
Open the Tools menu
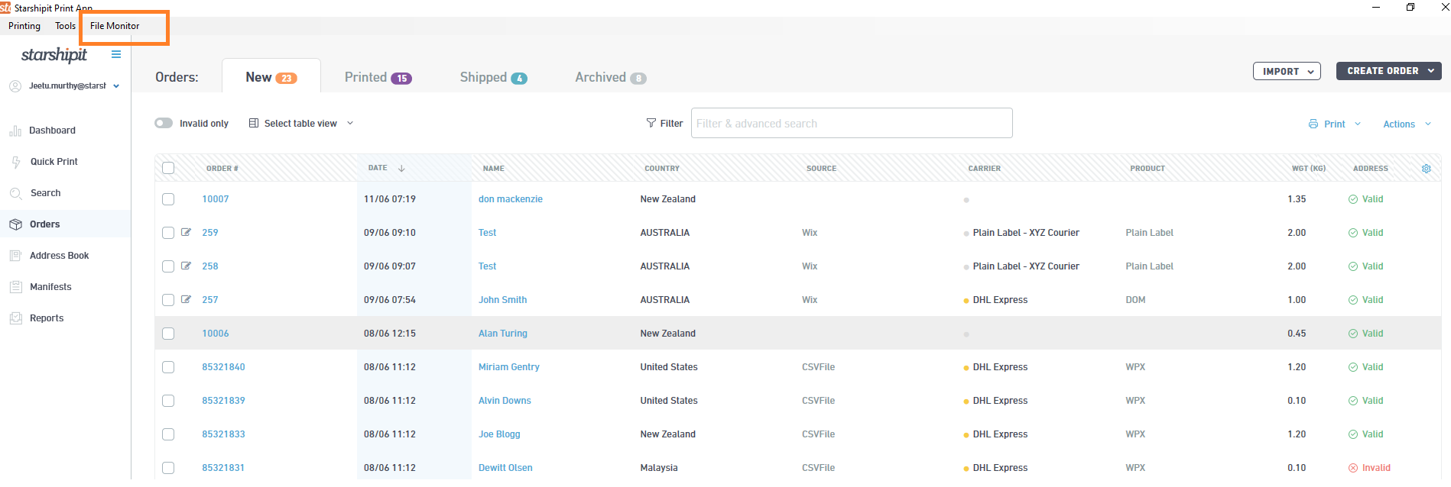click(x=65, y=26)
